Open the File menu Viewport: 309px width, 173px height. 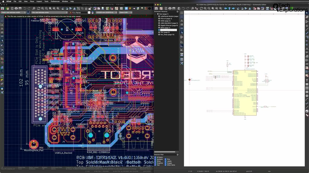(x=15, y=2)
